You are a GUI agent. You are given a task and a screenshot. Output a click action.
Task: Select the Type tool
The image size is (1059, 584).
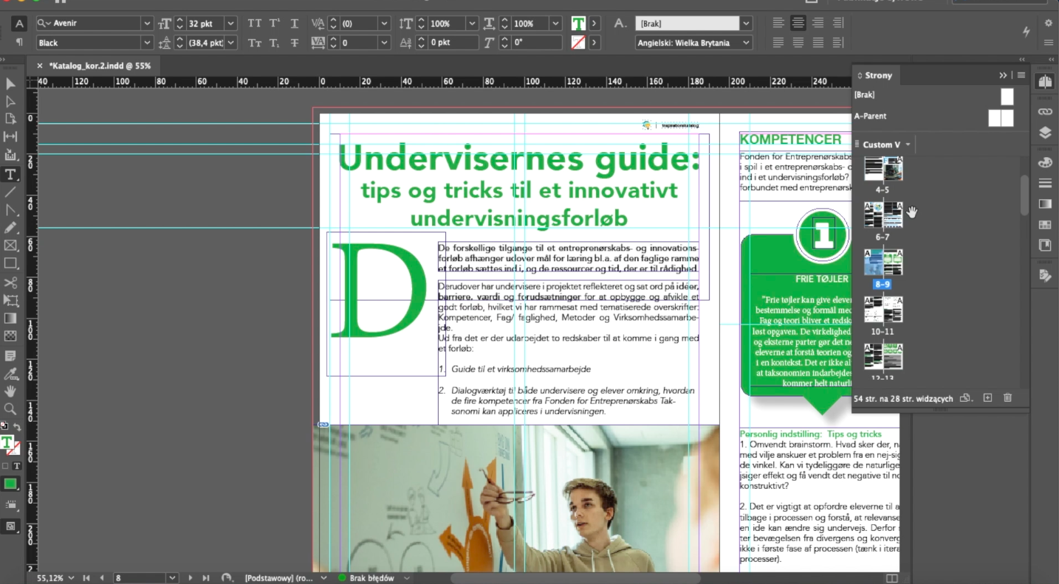10,174
